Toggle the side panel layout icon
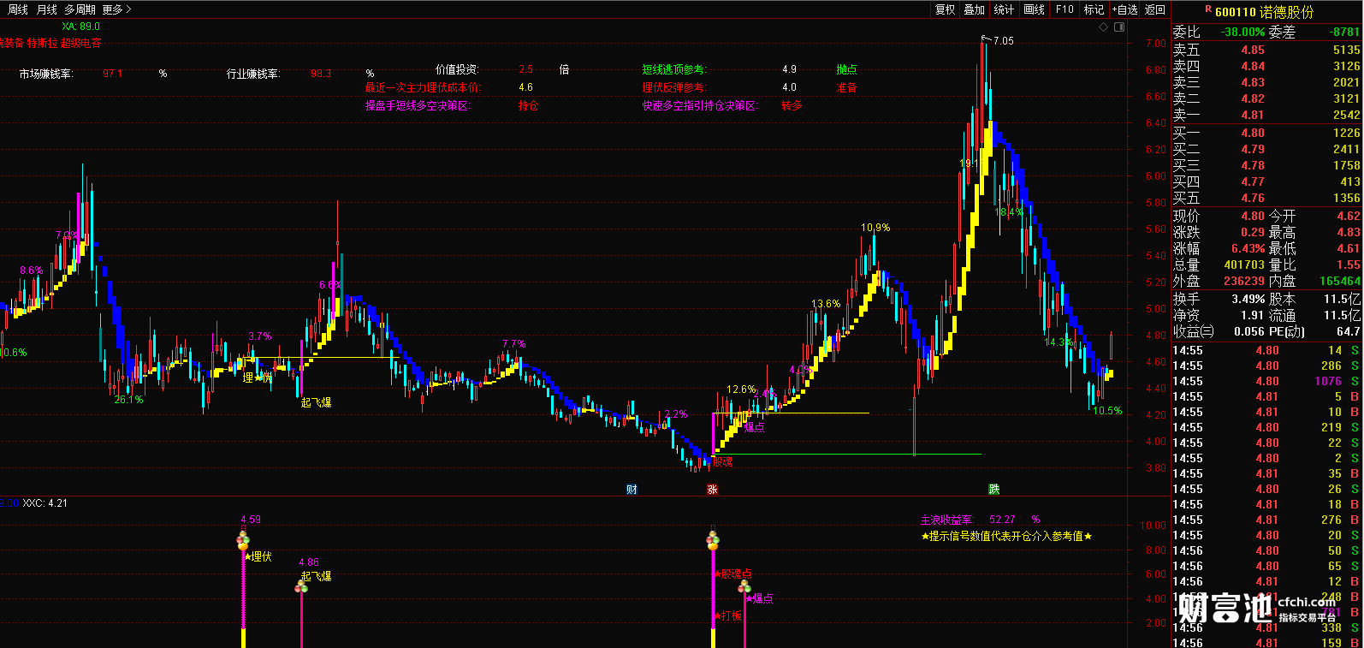Image resolution: width=1364 pixels, height=648 pixels. tap(1119, 27)
